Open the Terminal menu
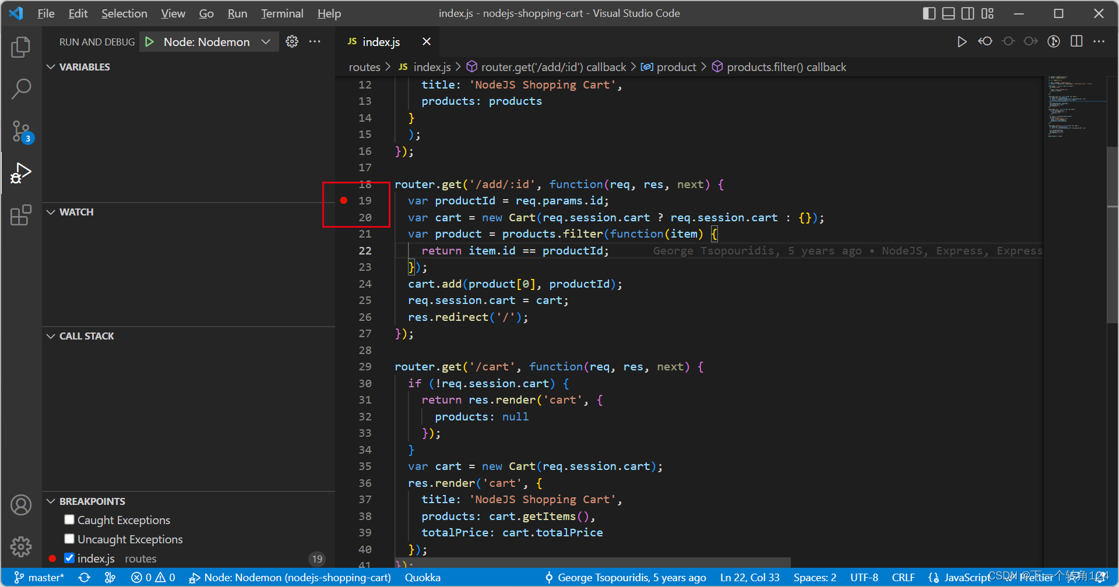The width and height of the screenshot is (1119, 587). click(282, 13)
